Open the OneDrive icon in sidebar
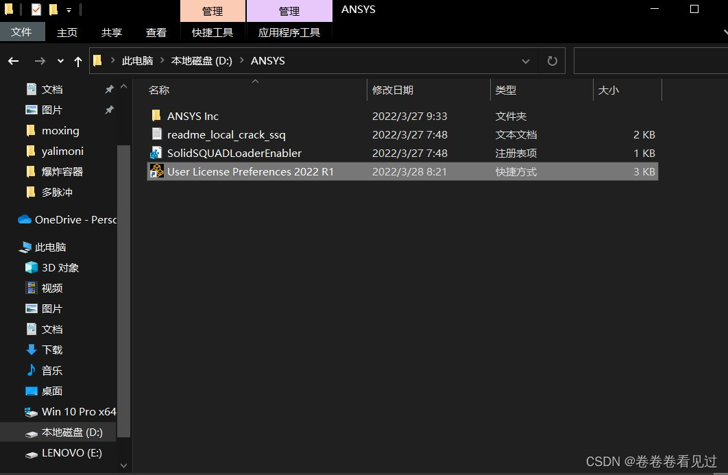 coord(25,219)
